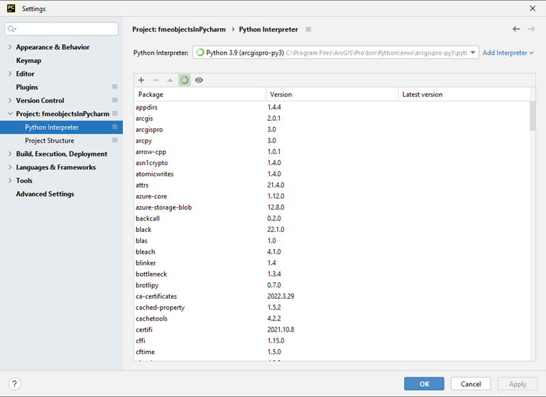Select the numpy alternative: click package arcgispro

pos(149,129)
